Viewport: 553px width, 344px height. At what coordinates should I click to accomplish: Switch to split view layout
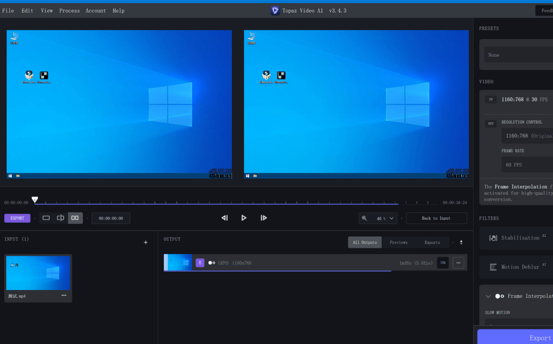tap(60, 218)
